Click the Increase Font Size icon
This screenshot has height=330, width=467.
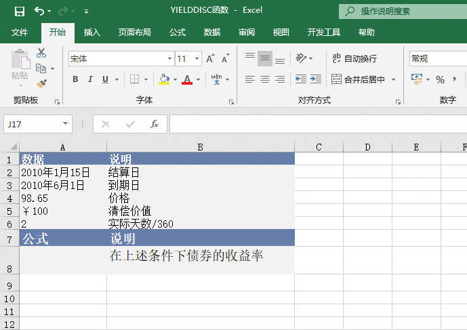[211, 59]
